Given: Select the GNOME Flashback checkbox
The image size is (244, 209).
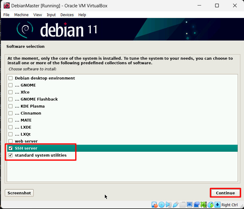Looking at the screenshot, I should click(10, 99).
